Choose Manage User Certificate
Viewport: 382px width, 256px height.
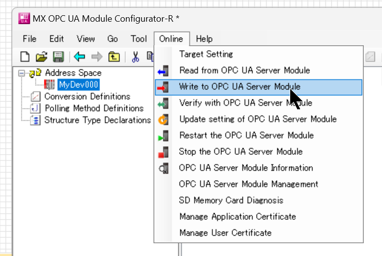pos(259,233)
